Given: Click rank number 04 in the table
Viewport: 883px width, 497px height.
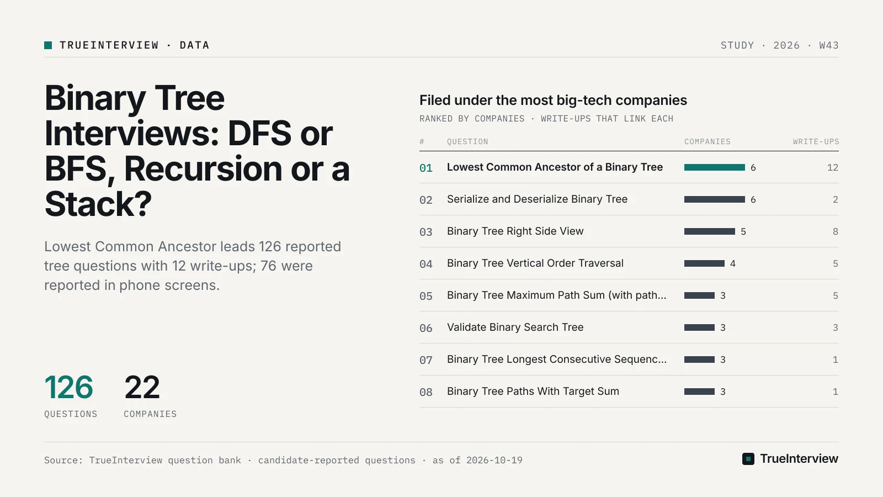Looking at the screenshot, I should [x=426, y=264].
